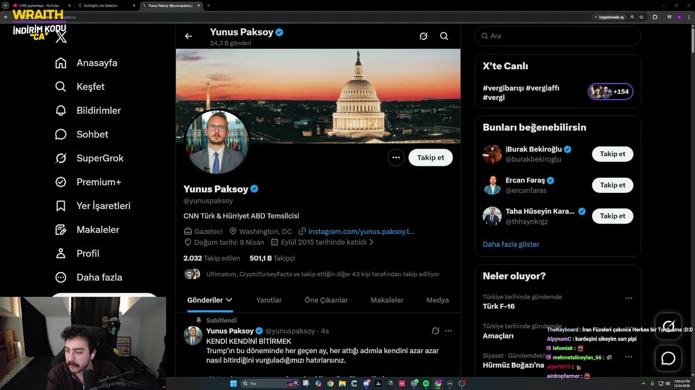Open Yunus Paksoy's profile picture
Screen dimensions: 695x390
[217, 142]
